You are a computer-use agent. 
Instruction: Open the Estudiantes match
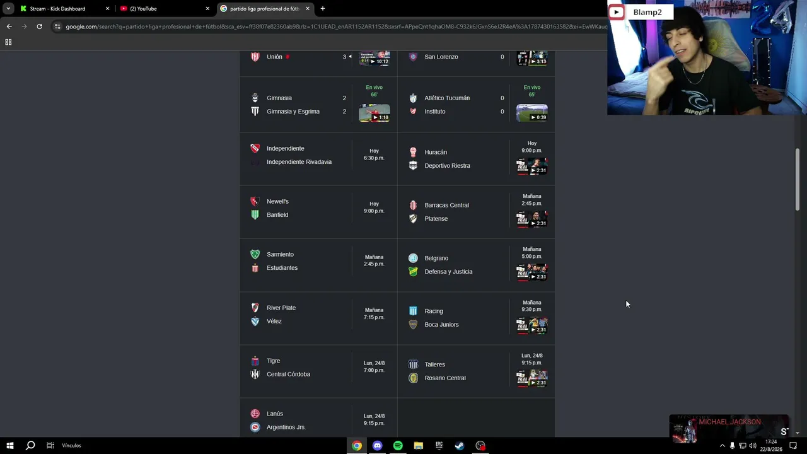point(318,265)
